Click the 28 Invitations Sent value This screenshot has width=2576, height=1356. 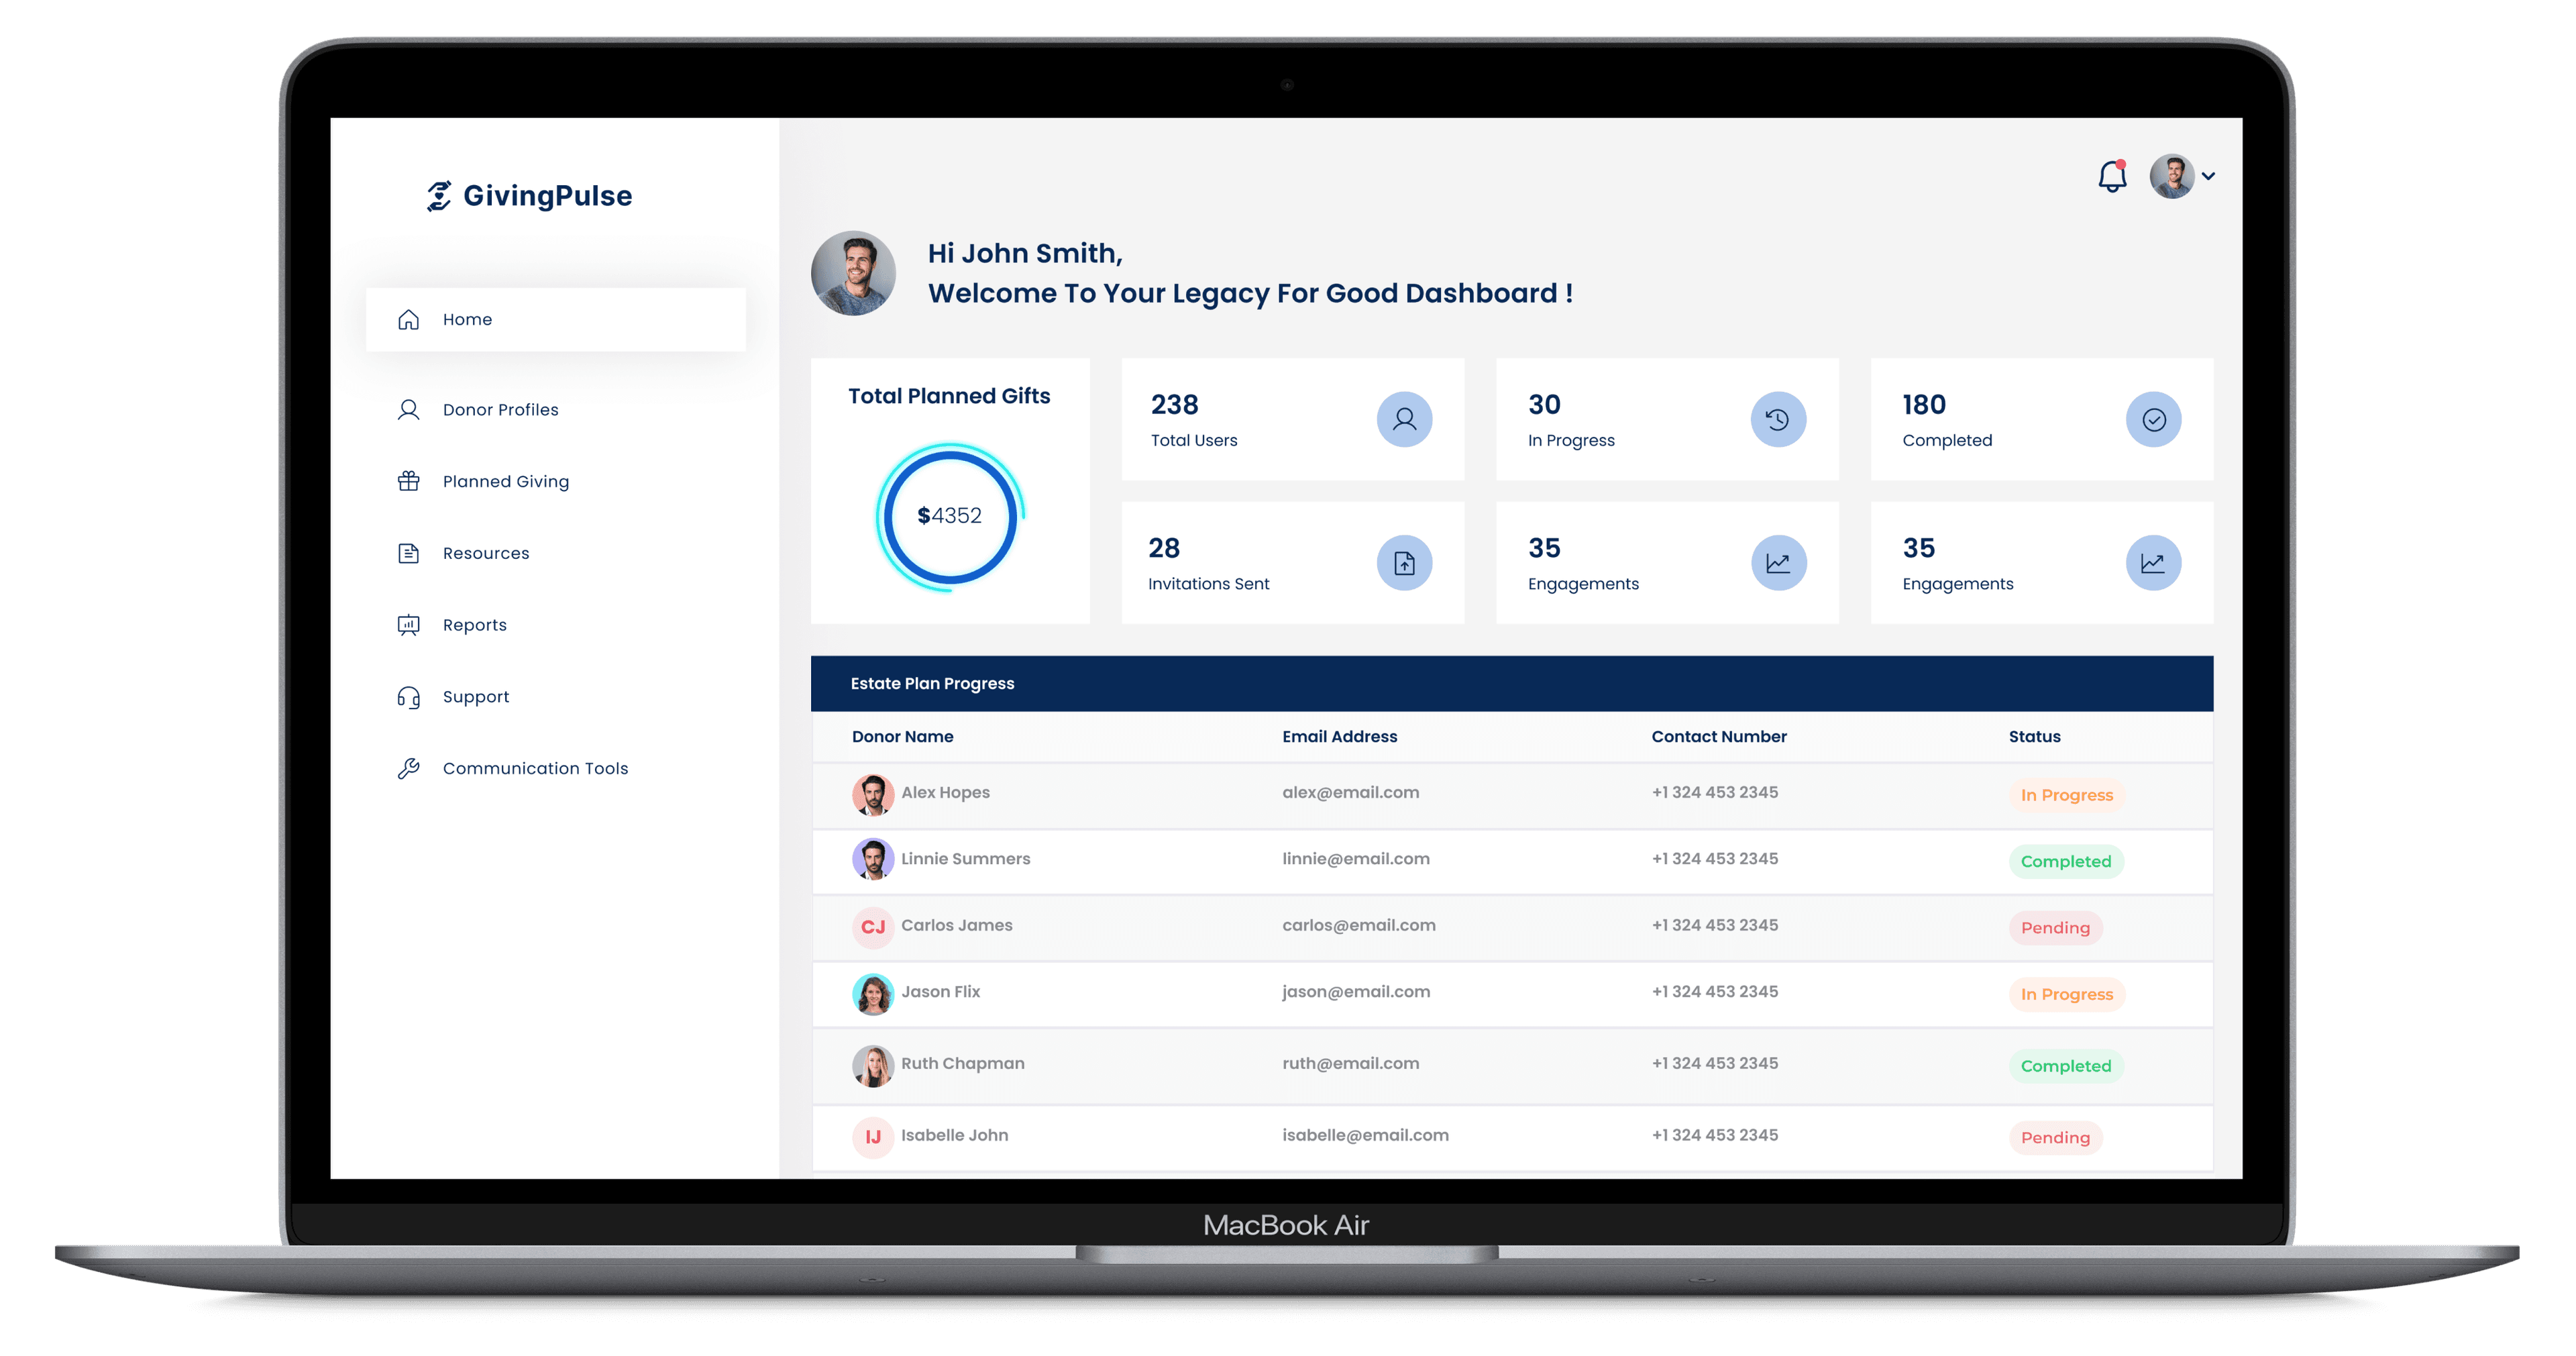pos(1164,548)
